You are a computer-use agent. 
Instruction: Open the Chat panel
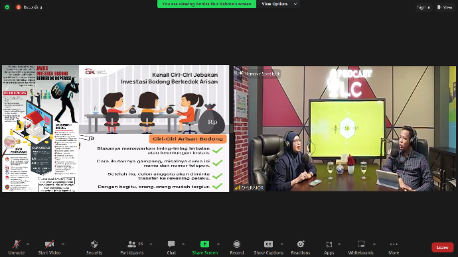tap(171, 247)
